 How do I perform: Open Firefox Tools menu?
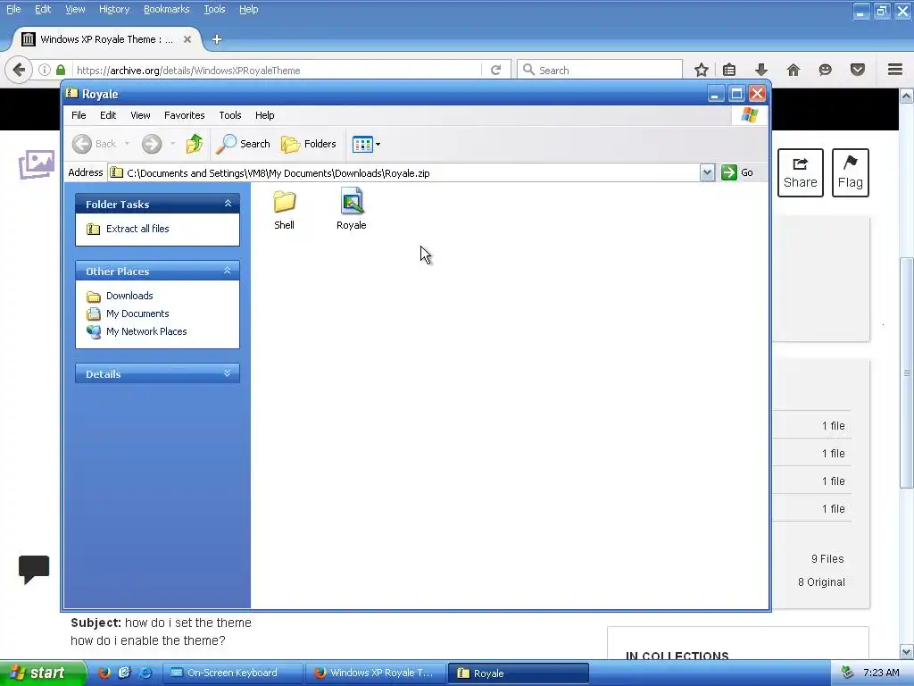tap(214, 9)
